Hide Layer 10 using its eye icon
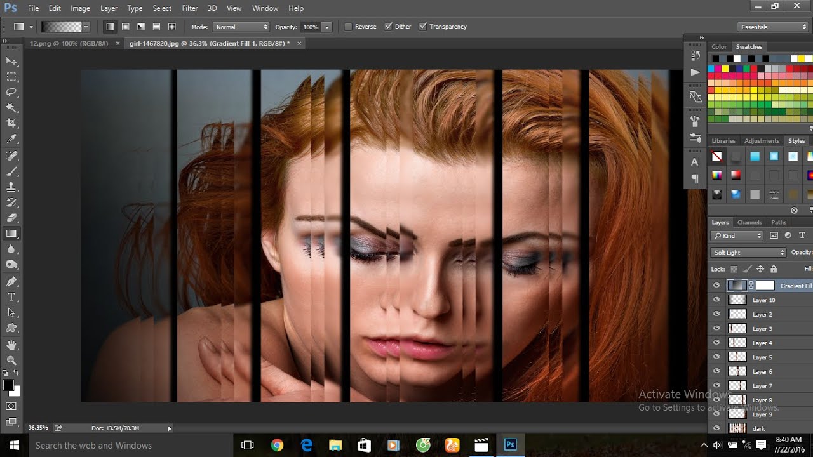 (716, 300)
